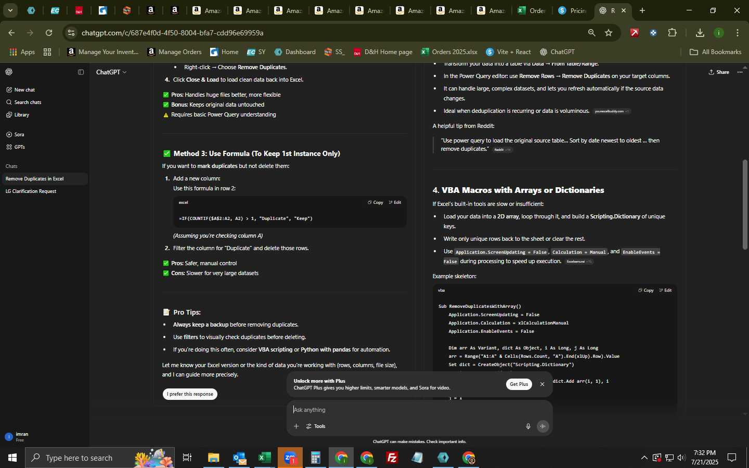Viewport: 749px width, 468px height.
Task: Open the Tools menu in message box
Action: (316, 426)
